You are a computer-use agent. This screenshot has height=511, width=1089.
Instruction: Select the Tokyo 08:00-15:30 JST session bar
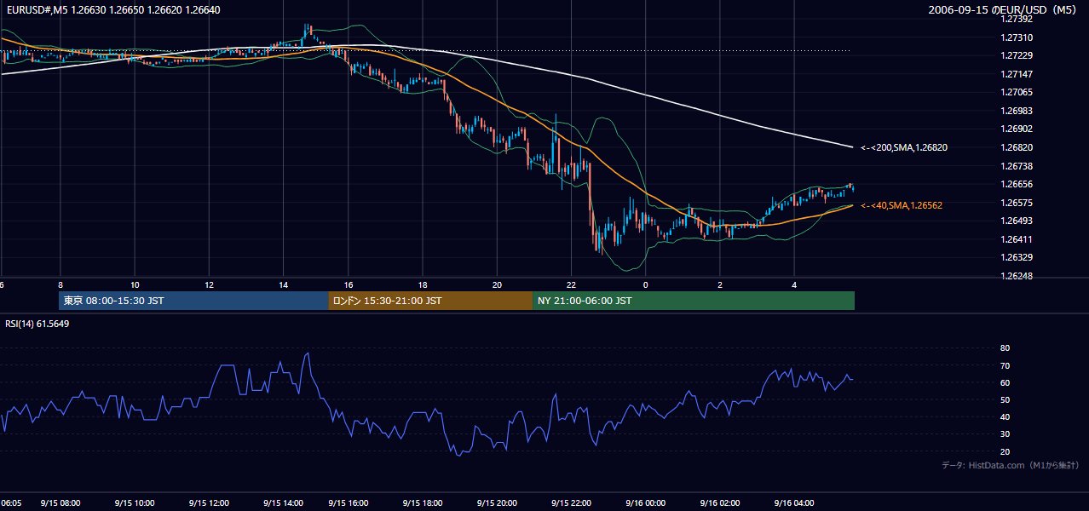pyautogui.click(x=193, y=301)
